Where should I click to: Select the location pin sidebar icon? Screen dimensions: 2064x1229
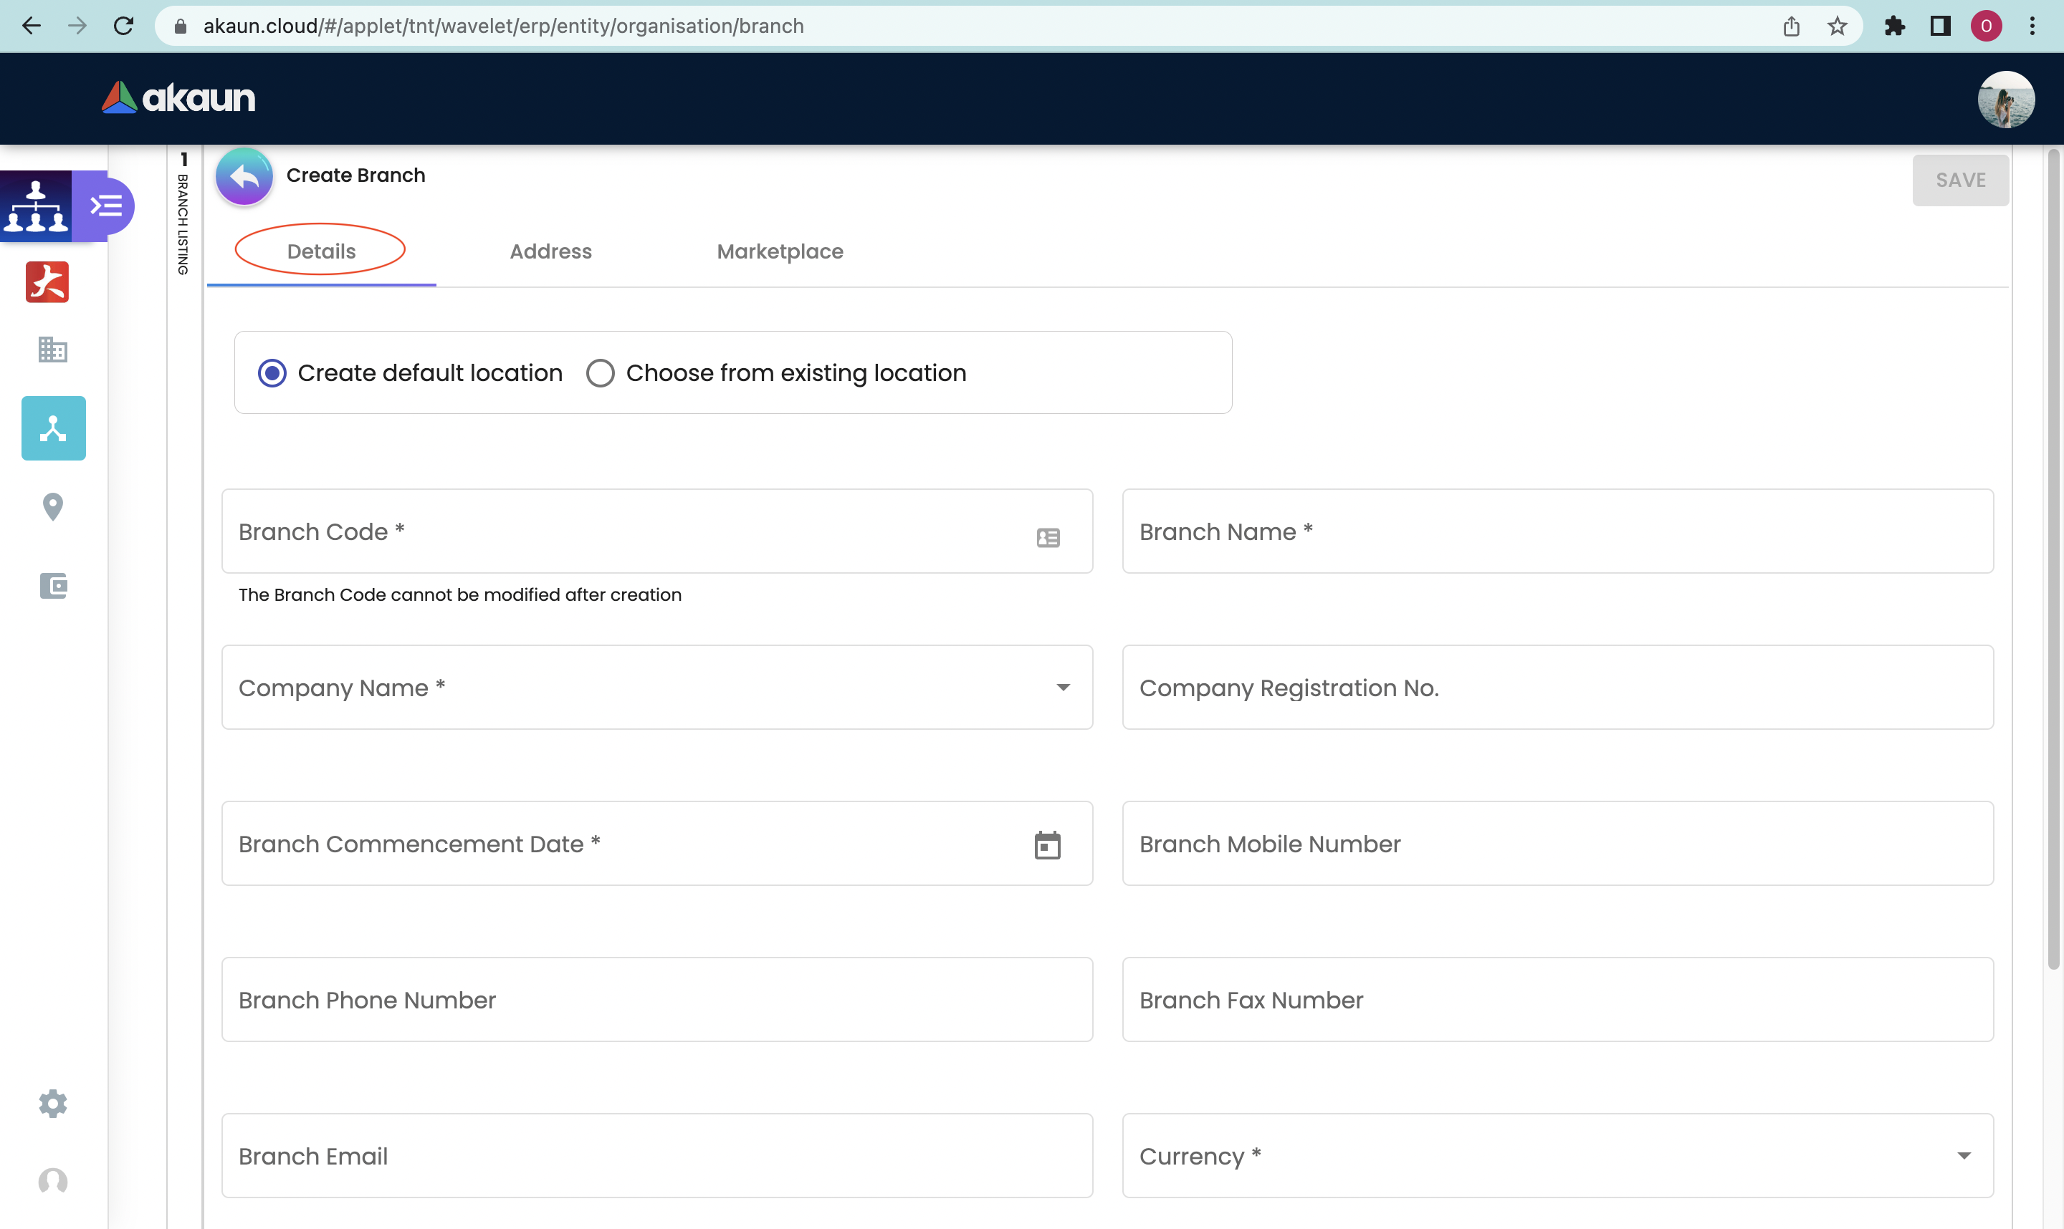(x=52, y=507)
